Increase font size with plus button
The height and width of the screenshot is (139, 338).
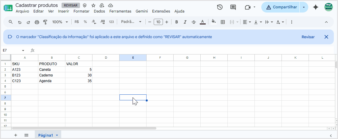click(x=166, y=22)
